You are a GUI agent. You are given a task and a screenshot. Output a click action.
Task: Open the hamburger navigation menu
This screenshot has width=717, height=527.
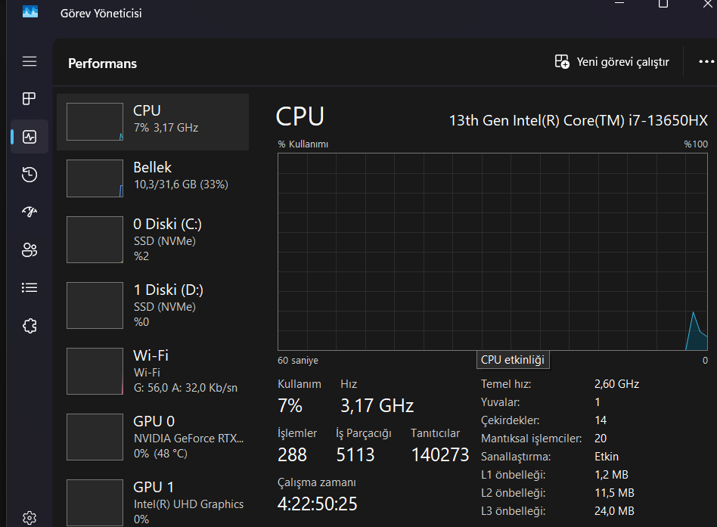(29, 61)
